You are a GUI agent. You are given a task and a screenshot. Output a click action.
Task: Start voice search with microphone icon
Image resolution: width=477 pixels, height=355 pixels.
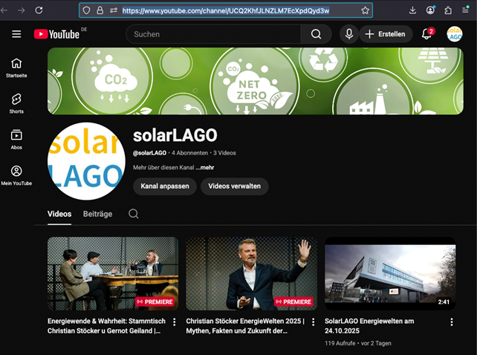(348, 34)
